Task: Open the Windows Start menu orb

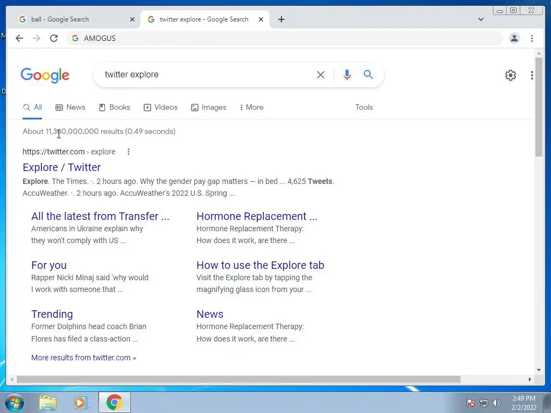Action: (15, 402)
